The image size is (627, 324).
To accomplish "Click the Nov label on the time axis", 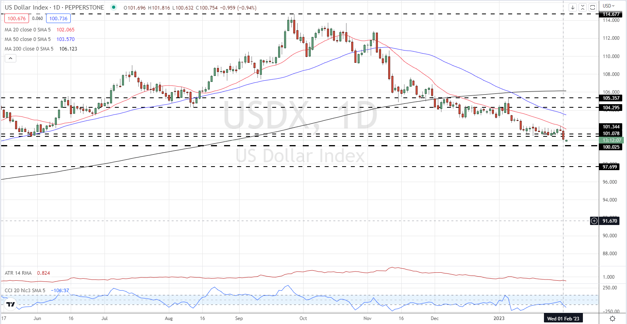I will pyautogui.click(x=368, y=318).
